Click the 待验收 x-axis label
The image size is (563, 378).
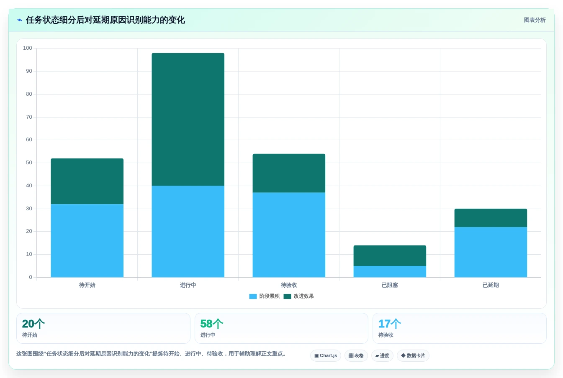pos(289,285)
